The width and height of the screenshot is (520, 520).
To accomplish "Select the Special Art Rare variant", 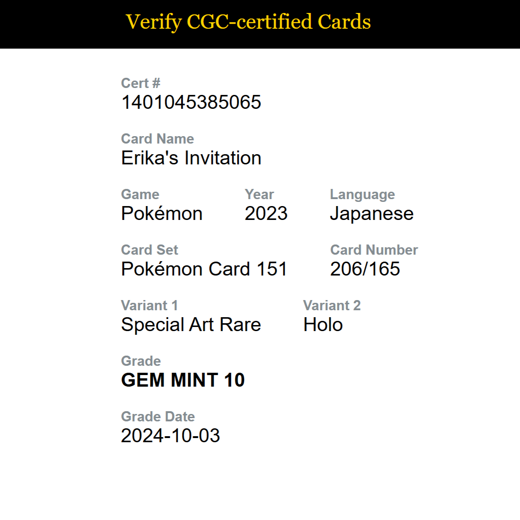I will tap(191, 325).
